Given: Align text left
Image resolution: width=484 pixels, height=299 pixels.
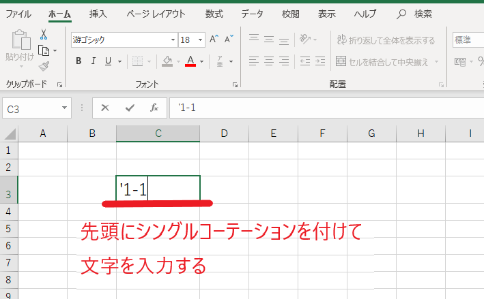Looking at the screenshot, I should [254, 61].
